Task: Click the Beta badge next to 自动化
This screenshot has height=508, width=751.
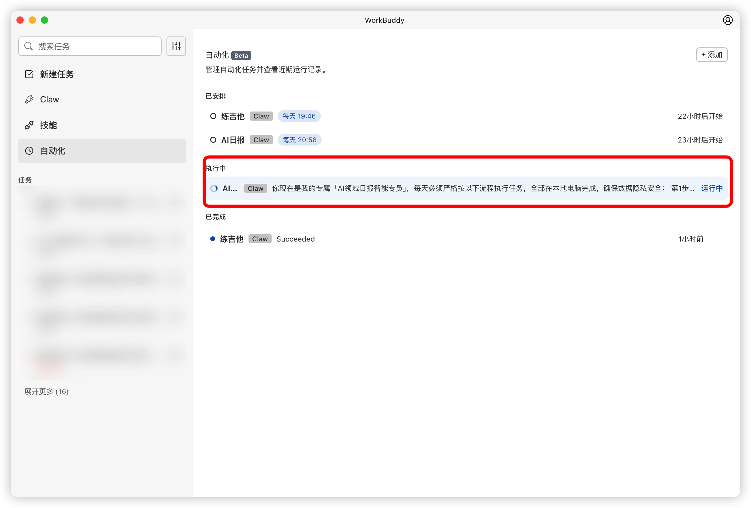Action: [241, 55]
